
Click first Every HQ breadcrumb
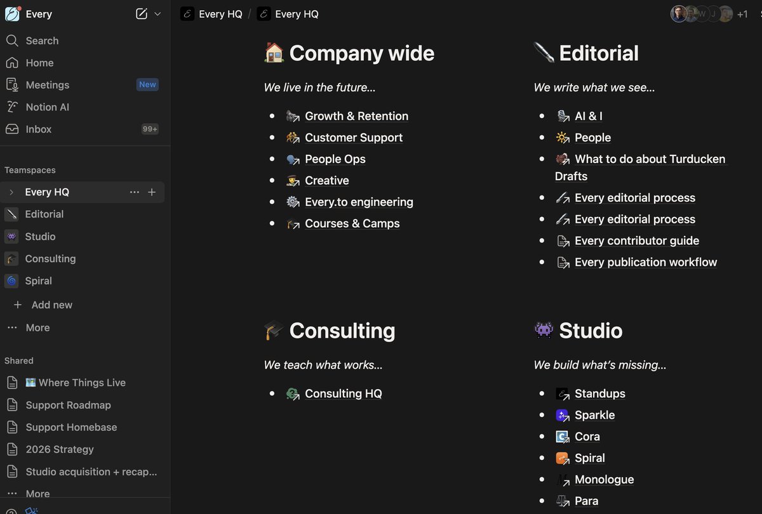tap(211, 14)
